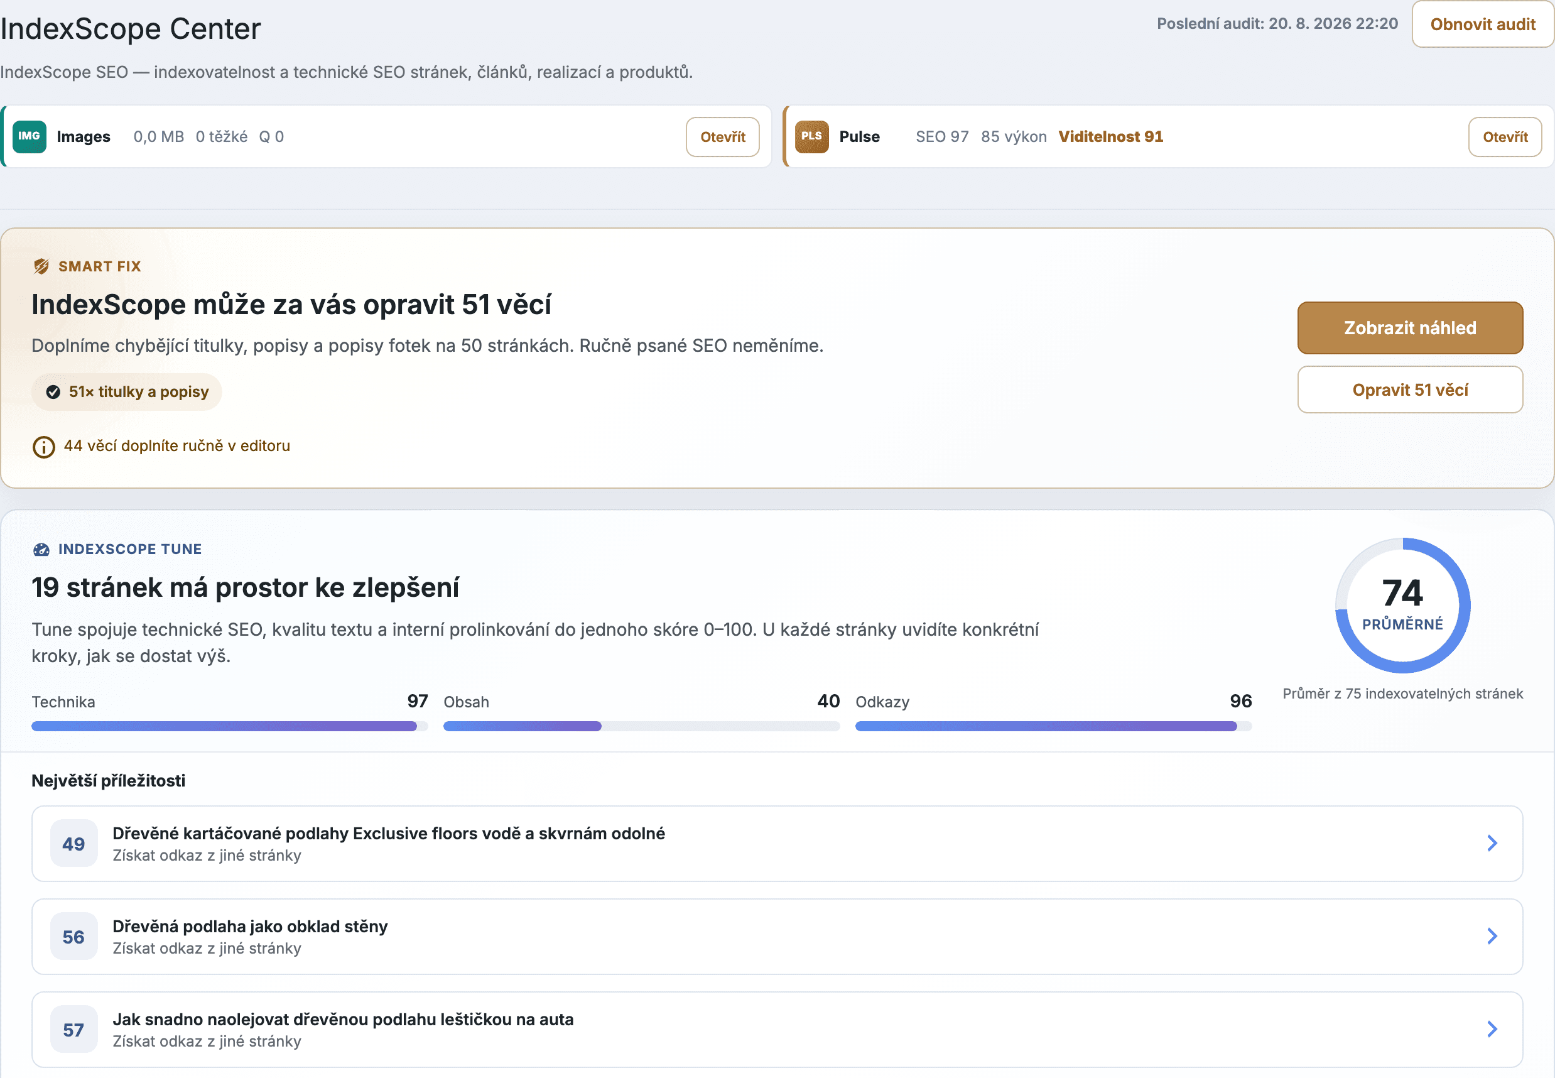The image size is (1555, 1078).
Task: Click the Viditelnost 91 label in Pulse
Action: click(1111, 136)
